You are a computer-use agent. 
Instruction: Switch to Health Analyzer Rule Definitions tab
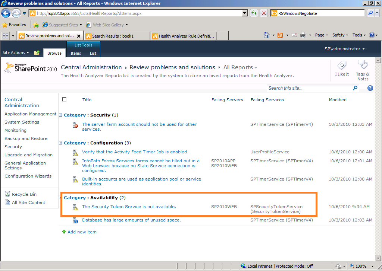tap(184, 36)
